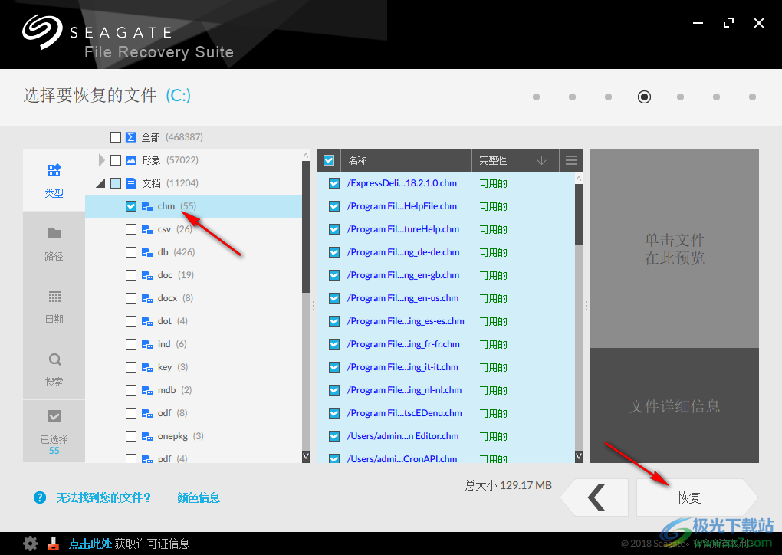Image resolution: width=782 pixels, height=555 pixels.
Task: Open the 无法找到您的文件？ link
Action: (103, 498)
